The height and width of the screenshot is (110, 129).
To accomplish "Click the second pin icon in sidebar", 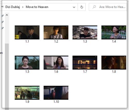I will (3, 22).
